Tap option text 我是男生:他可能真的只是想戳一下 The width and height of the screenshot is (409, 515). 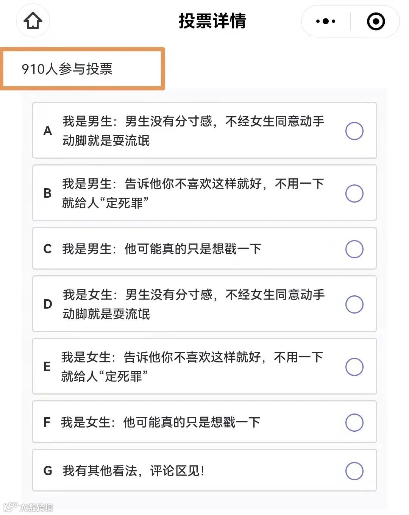tap(162, 249)
